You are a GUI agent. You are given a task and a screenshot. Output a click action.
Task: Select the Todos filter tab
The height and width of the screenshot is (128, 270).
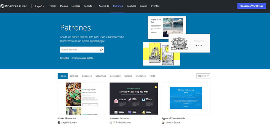pos(62,76)
